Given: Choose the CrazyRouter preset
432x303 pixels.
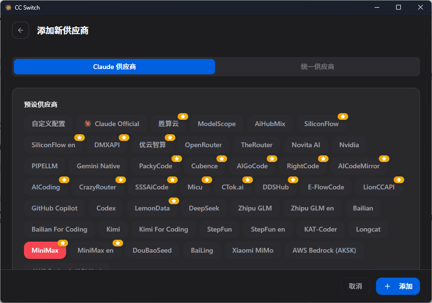Looking at the screenshot, I should 98,187.
